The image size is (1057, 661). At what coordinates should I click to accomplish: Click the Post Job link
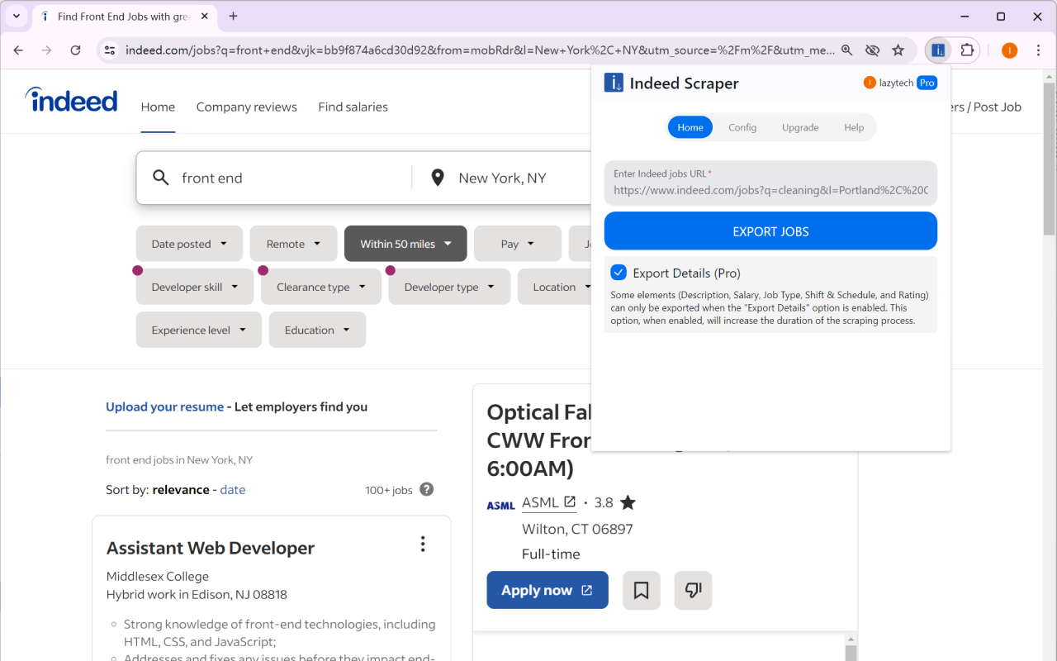pos(998,107)
